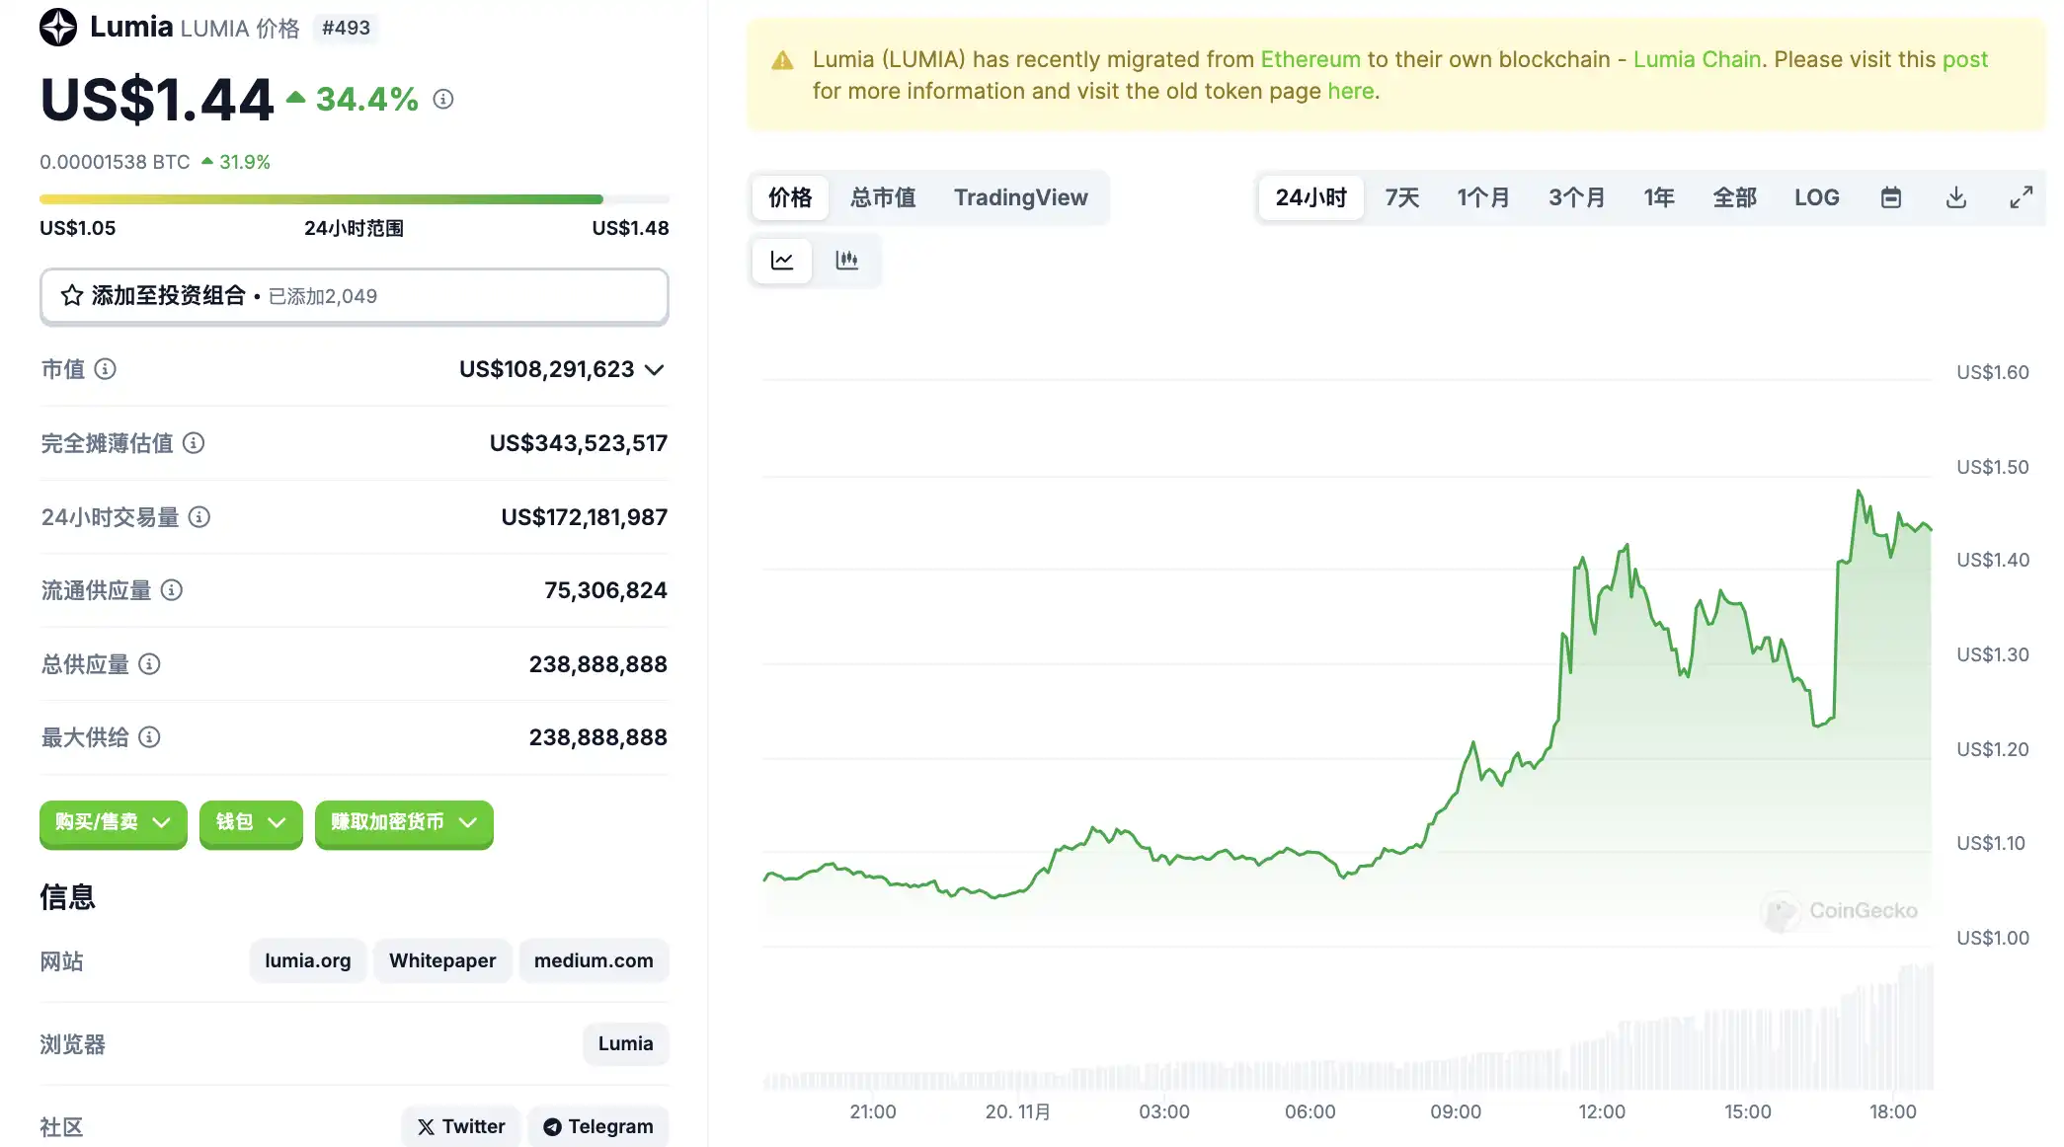Click the US$172,181,987 volume value
2064x1147 pixels.
tap(584, 517)
